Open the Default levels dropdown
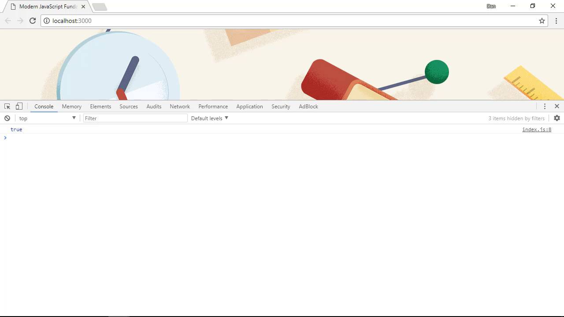The width and height of the screenshot is (564, 317). click(210, 118)
